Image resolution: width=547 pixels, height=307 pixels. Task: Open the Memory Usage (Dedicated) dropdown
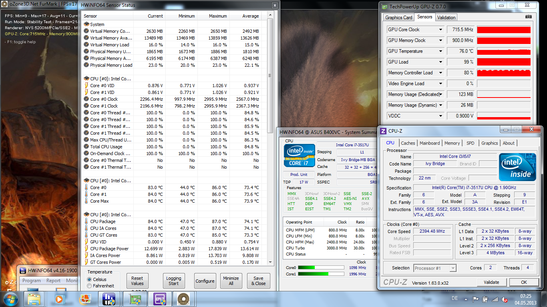coord(440,94)
